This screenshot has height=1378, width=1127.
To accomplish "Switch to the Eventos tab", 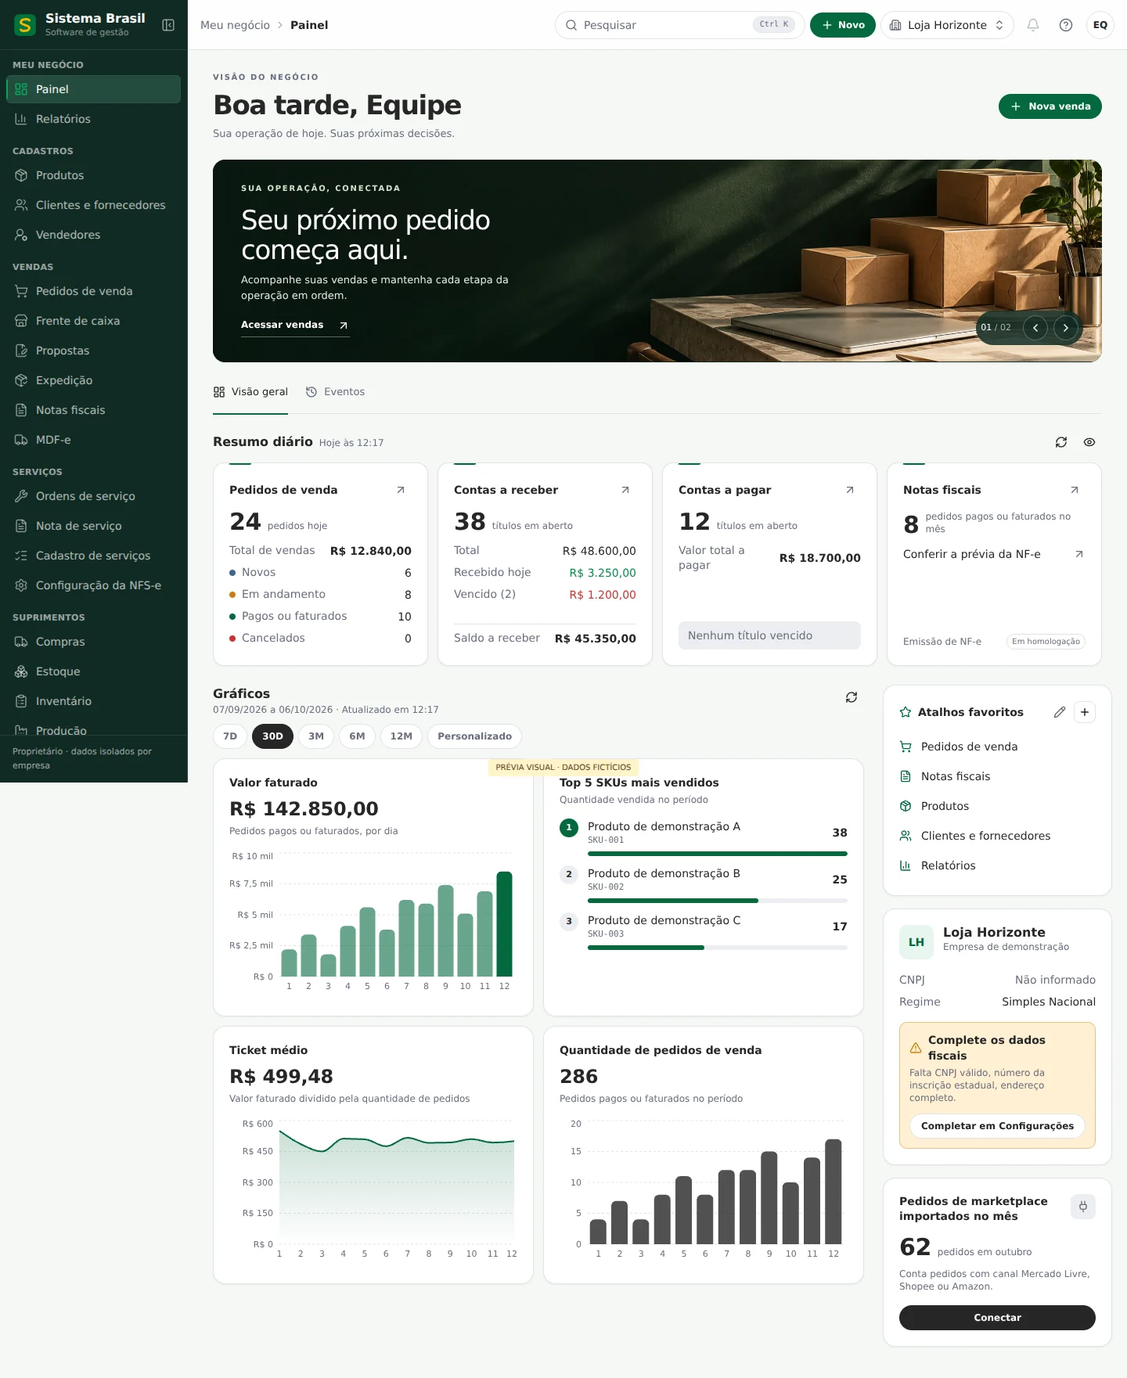I will (x=336, y=392).
